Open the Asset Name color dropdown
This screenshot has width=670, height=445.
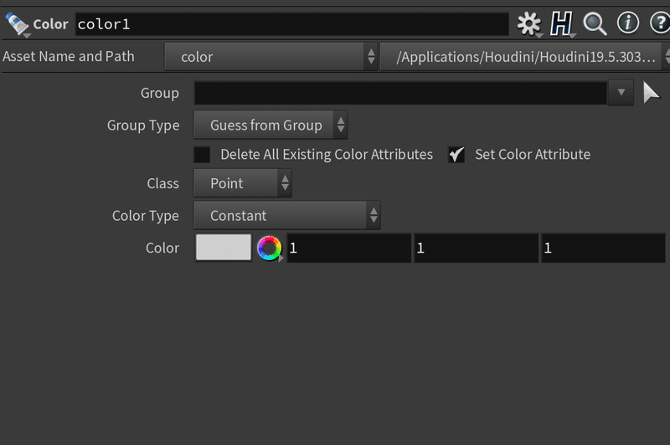coord(271,57)
